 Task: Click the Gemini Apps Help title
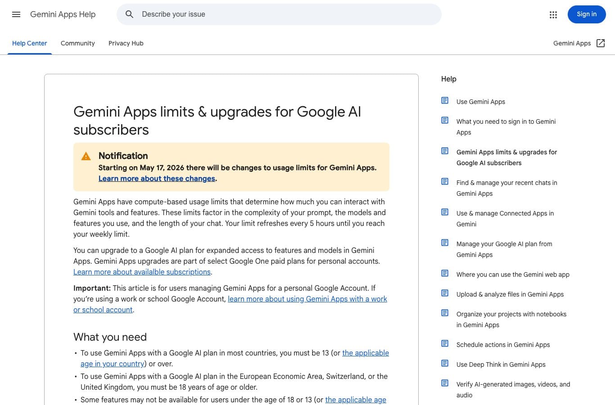pyautogui.click(x=63, y=14)
